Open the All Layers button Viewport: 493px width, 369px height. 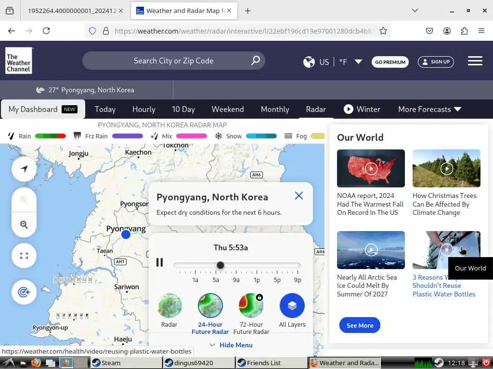[x=292, y=306]
